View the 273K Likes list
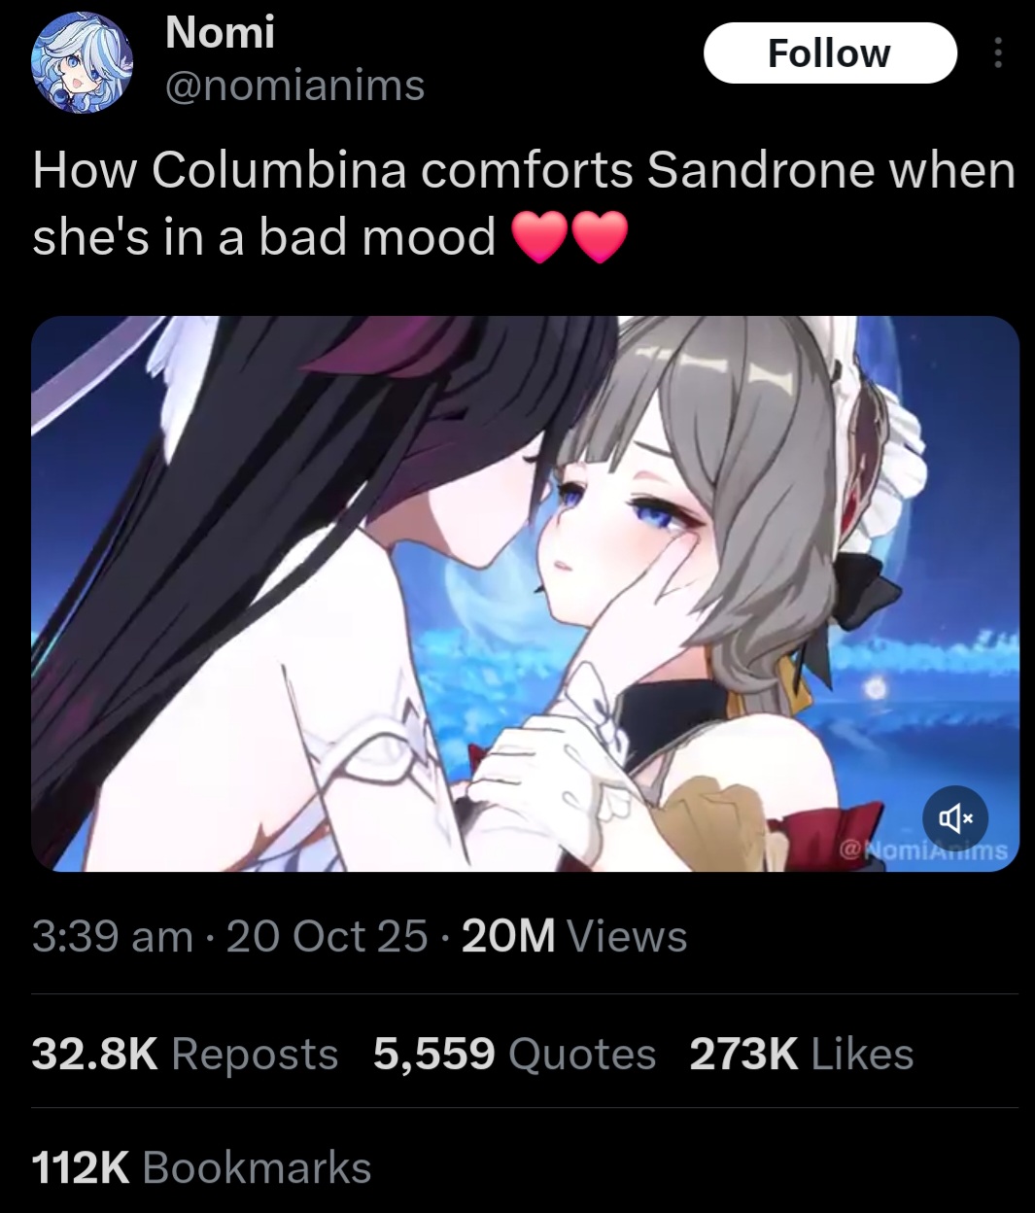Screen dimensions: 1035x1213 pyautogui.click(x=802, y=1054)
